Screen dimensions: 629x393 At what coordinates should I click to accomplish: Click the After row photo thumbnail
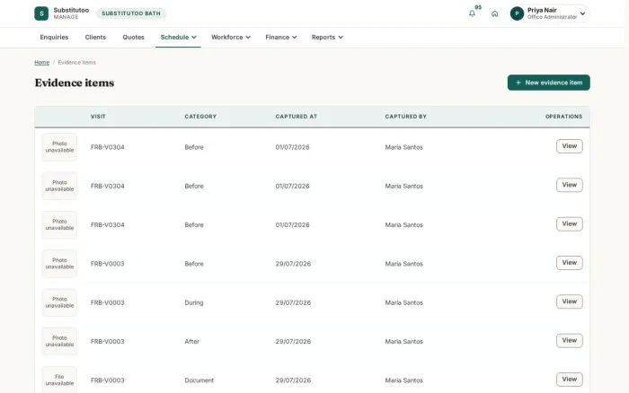(59, 341)
